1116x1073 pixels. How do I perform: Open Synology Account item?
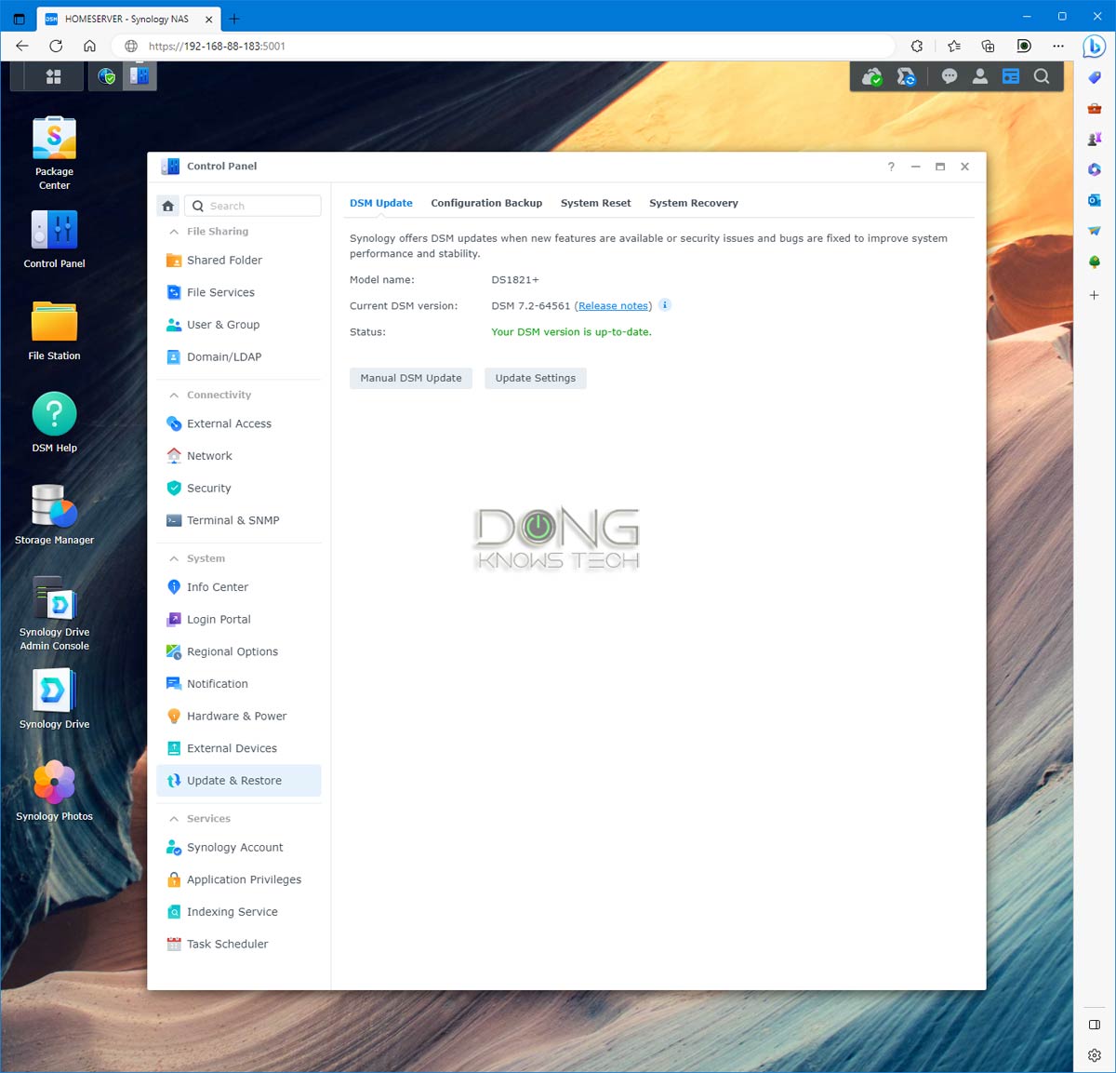[238, 847]
